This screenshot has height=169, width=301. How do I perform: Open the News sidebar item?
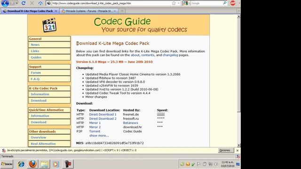click(49, 45)
